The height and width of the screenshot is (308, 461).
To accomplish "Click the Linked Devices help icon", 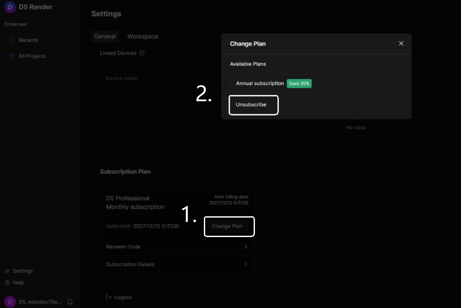I will tap(142, 53).
